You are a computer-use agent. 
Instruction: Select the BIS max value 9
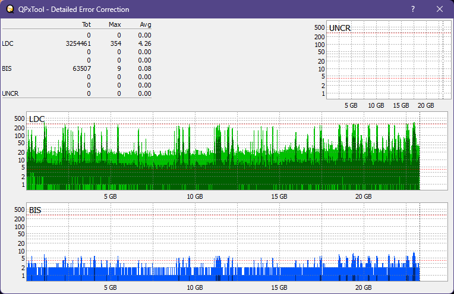tap(119, 68)
